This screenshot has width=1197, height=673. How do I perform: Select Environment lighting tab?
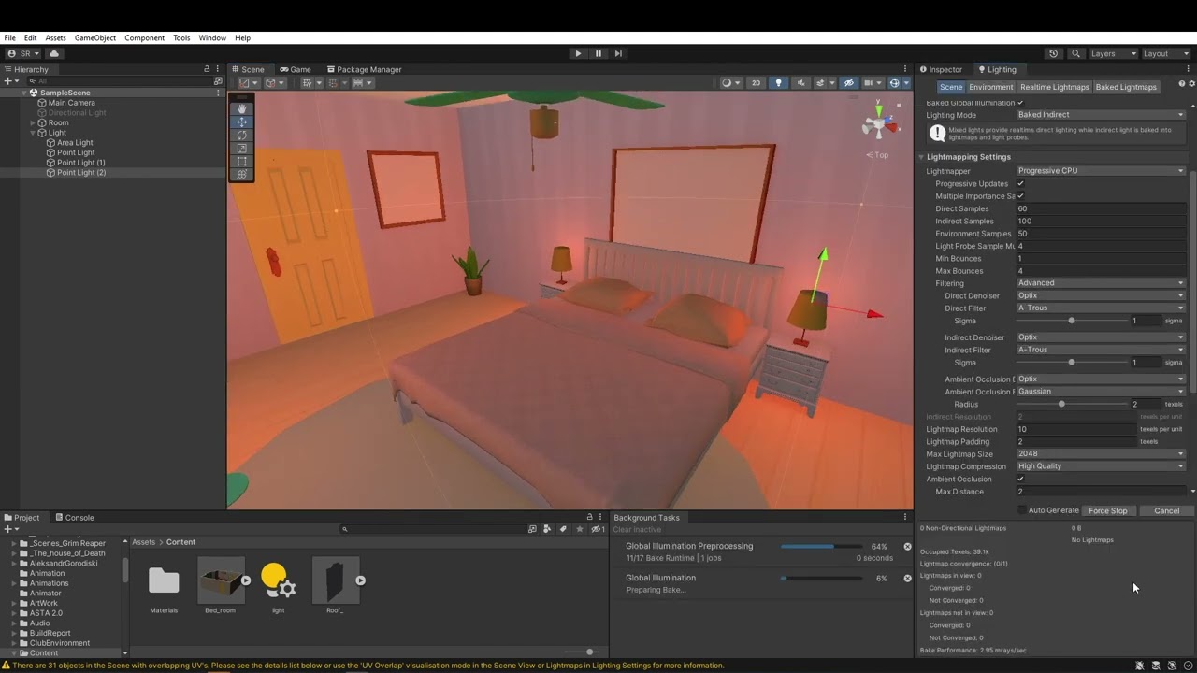point(991,87)
